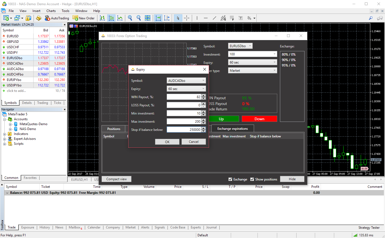Switch chart to candlesticks view
Image resolution: width=385 pixels, height=238 pixels.
click(x=111, y=18)
